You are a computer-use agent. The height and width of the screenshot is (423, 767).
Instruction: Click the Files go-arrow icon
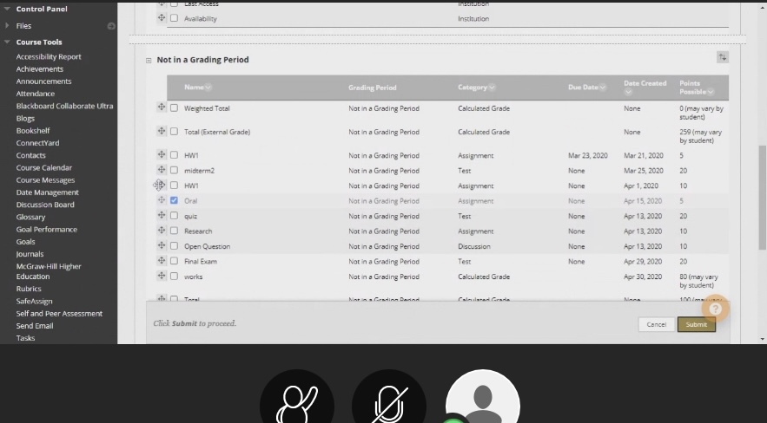111,26
